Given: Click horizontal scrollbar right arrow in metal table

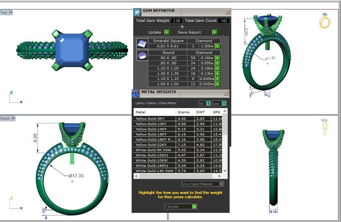Looking at the screenshot, I should (x=219, y=176).
